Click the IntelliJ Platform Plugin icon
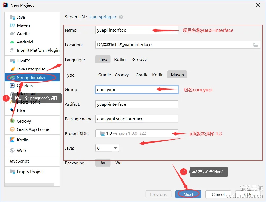The width and height of the screenshot is (266, 202). [x=12, y=50]
